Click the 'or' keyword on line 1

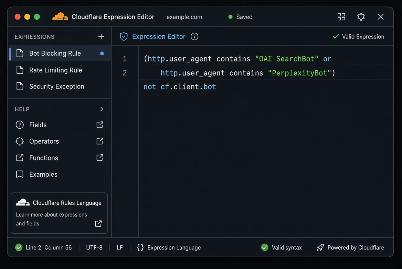pos(327,59)
